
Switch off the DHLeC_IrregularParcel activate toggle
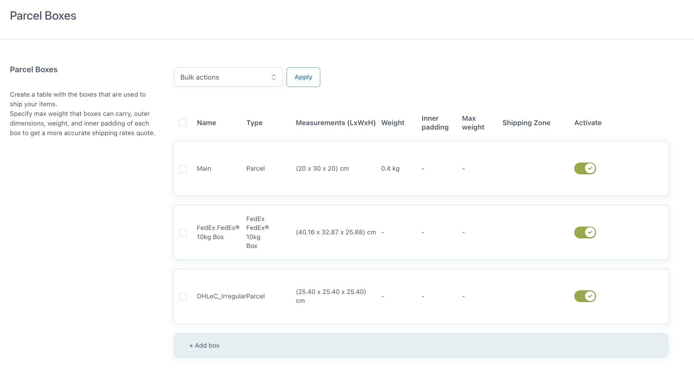click(585, 296)
